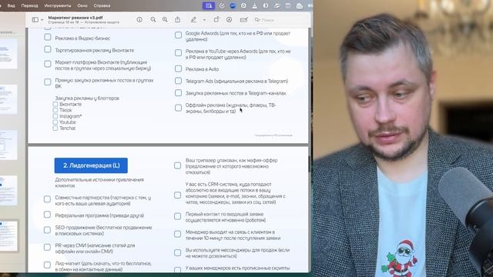Tick the Tenchat small checkbox
The image size is (493, 277).
pyautogui.click(x=55, y=128)
